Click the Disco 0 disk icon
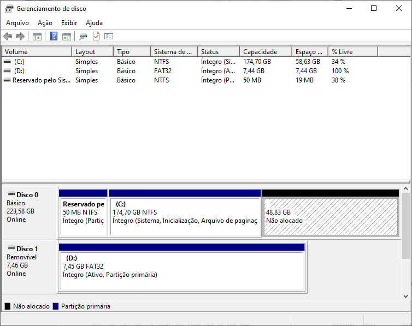The width and height of the screenshot is (412, 326). coord(11,194)
